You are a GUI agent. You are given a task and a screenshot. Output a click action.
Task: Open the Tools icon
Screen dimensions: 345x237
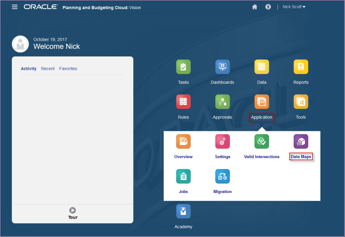(x=301, y=102)
